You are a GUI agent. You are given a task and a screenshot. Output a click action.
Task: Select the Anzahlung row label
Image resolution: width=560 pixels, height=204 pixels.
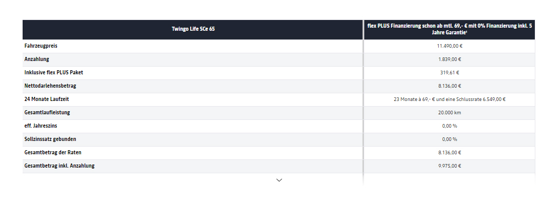point(37,59)
